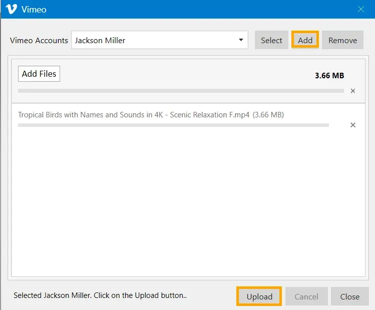Viewport: 375px width, 310px height.
Task: Click the Tropical Birds file progress bar
Action: (x=173, y=125)
